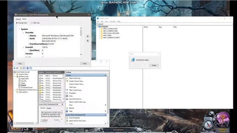Open the File menu in Registry Editor
The height and width of the screenshot is (133, 237).
click(x=98, y=21)
